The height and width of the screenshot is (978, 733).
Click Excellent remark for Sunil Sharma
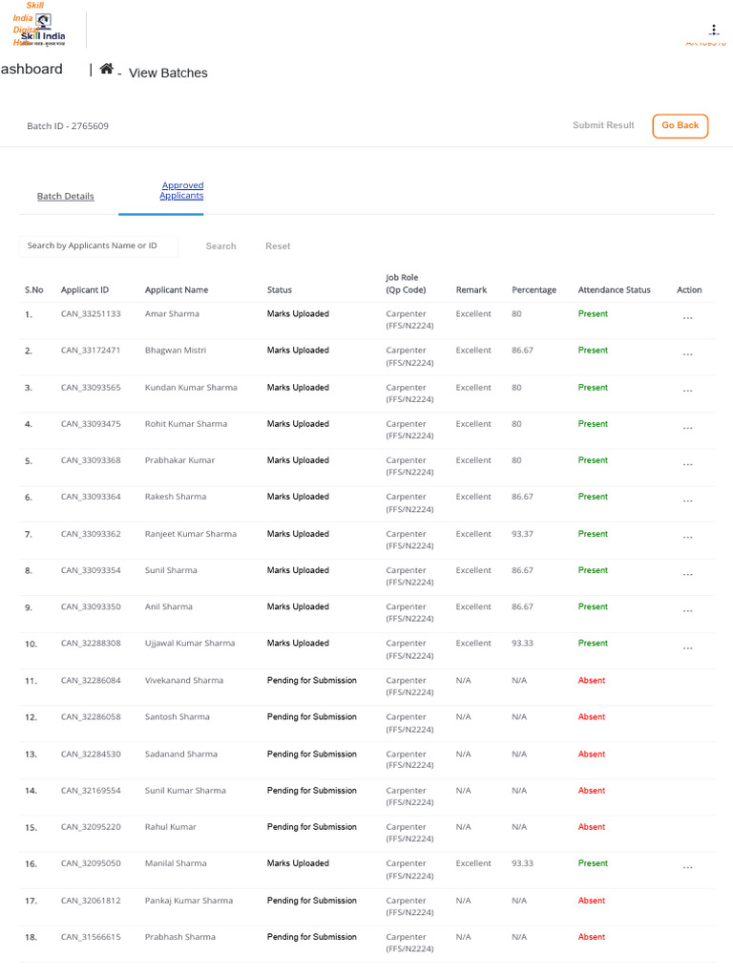[473, 570]
